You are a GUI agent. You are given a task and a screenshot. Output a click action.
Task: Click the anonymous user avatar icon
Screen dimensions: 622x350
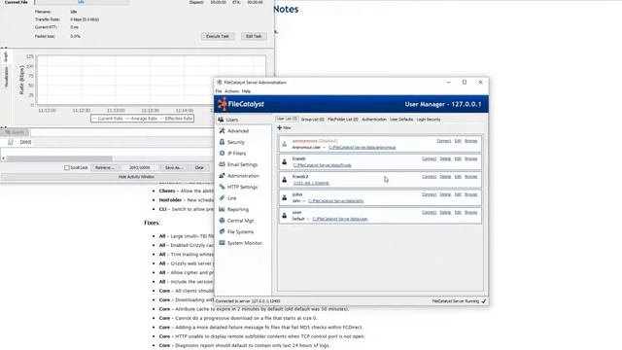[x=285, y=144]
